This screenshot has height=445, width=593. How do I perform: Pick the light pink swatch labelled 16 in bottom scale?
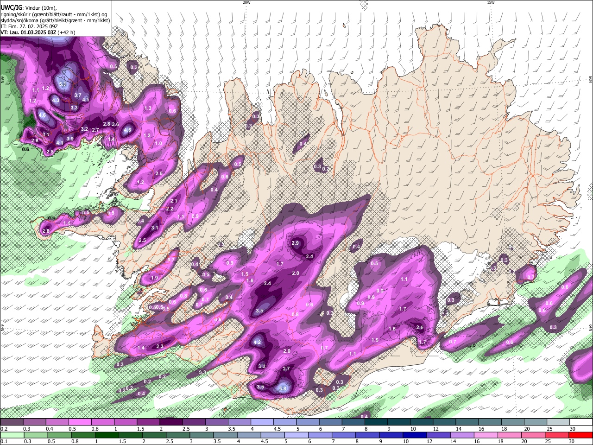(486, 435)
